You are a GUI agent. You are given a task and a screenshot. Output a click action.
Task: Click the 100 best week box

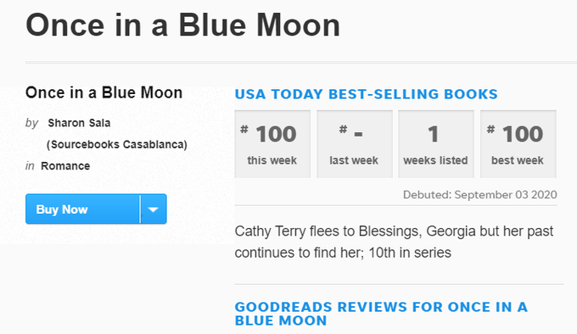[518, 144]
